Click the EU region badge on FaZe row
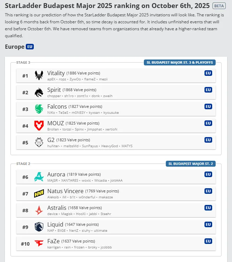The width and height of the screenshot is (232, 262). pos(208,241)
